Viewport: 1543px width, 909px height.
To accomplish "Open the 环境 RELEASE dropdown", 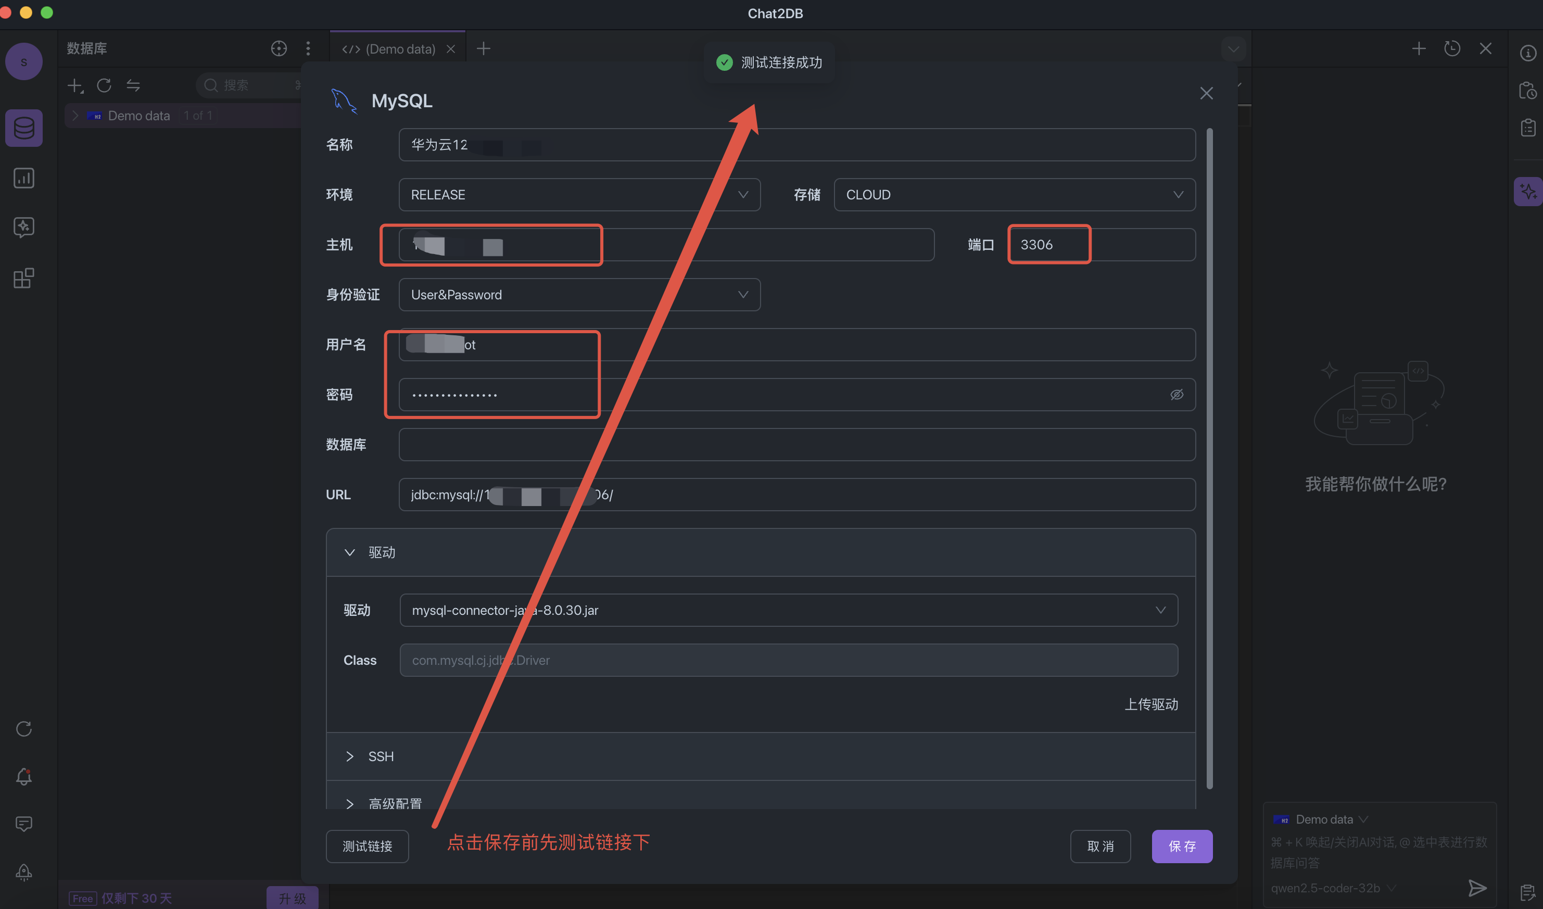I will click(x=579, y=195).
